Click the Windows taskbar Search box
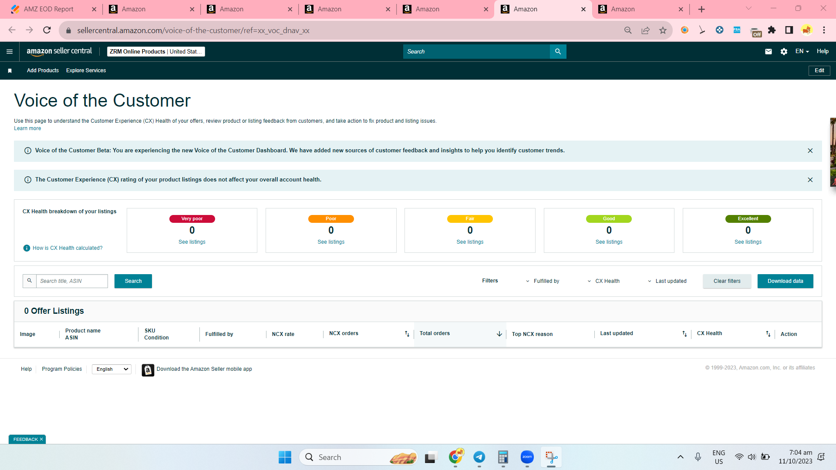836x470 pixels. click(x=358, y=457)
